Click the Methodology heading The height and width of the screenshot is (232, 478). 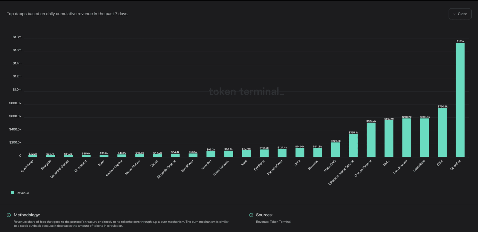(x=27, y=215)
